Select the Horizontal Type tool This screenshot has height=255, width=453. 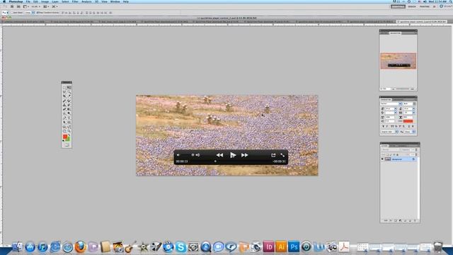(69, 118)
